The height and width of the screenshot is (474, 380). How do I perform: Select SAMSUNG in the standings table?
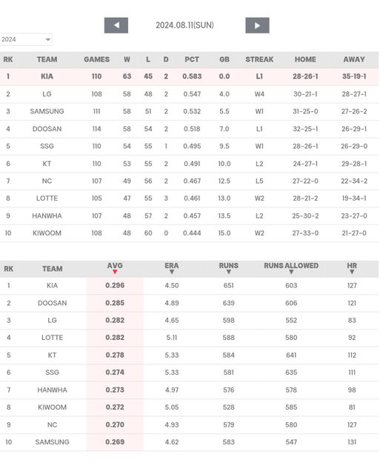click(x=47, y=111)
